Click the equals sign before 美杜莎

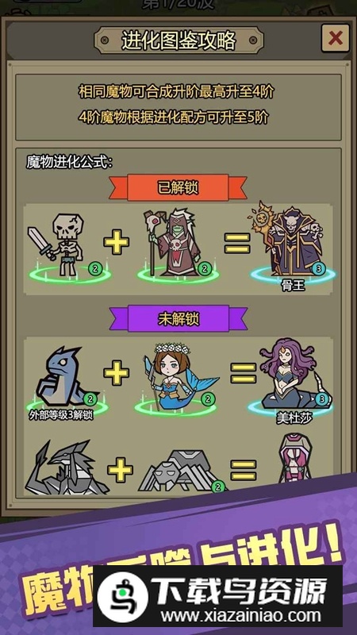[244, 373]
